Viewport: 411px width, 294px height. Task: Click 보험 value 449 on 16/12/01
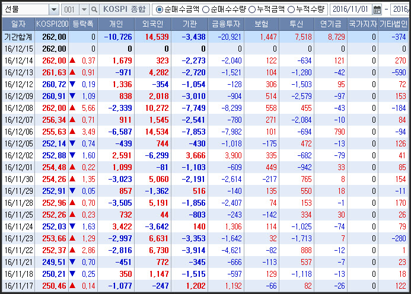click(x=271, y=167)
